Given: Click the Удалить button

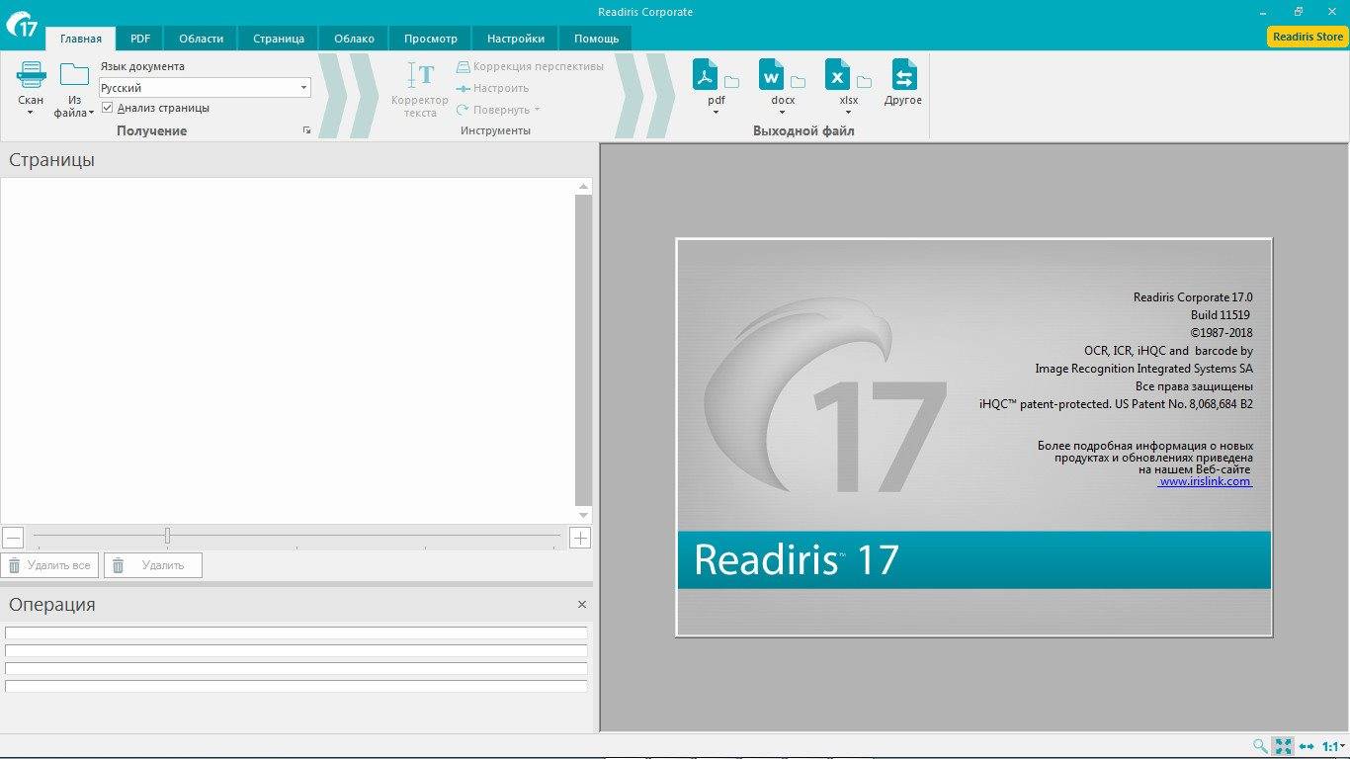Looking at the screenshot, I should pyautogui.click(x=153, y=565).
